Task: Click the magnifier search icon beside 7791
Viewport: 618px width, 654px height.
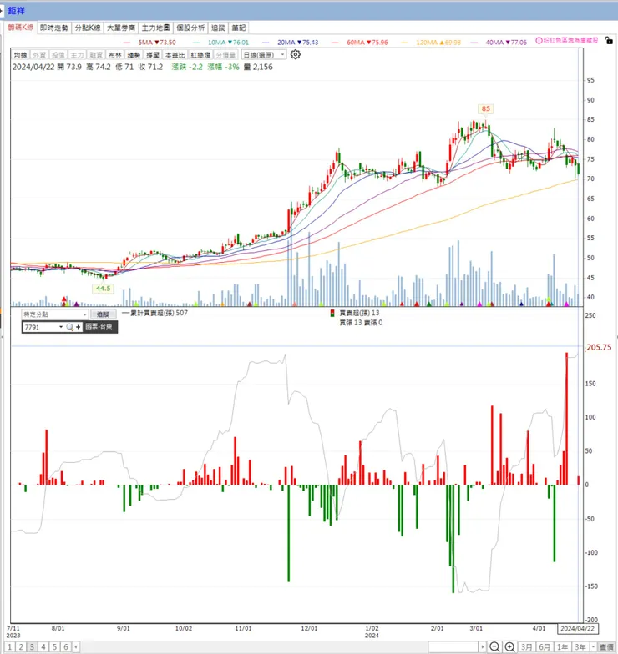Action: click(x=70, y=327)
